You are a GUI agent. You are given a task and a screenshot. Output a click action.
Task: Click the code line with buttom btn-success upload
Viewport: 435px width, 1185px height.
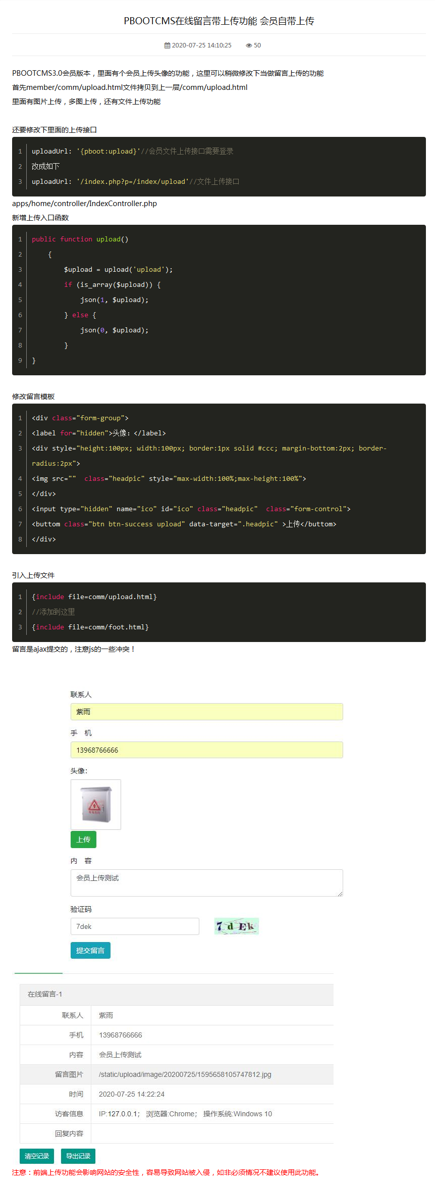click(x=184, y=524)
